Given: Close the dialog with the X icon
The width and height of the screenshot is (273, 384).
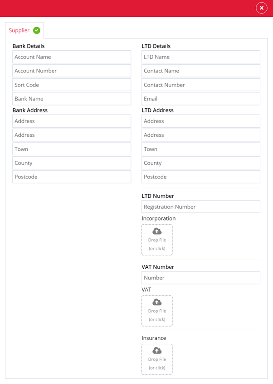Looking at the screenshot, I should [262, 8].
